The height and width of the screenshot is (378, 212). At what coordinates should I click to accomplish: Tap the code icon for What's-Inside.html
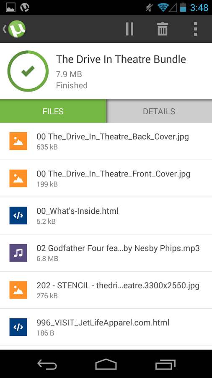coord(18,215)
